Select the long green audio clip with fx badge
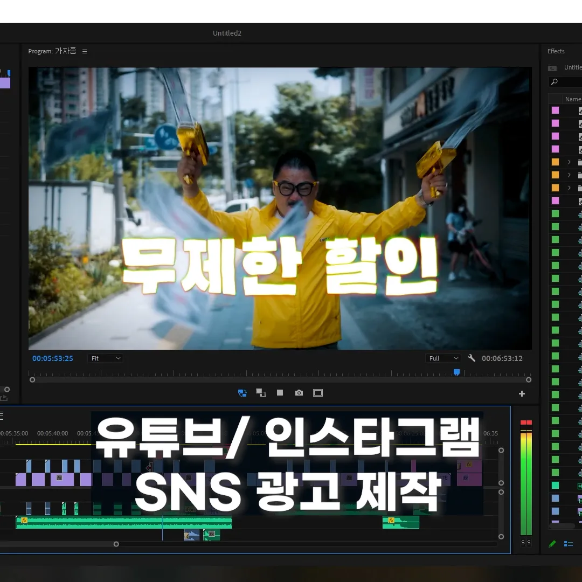The width and height of the screenshot is (582, 582). [x=123, y=522]
